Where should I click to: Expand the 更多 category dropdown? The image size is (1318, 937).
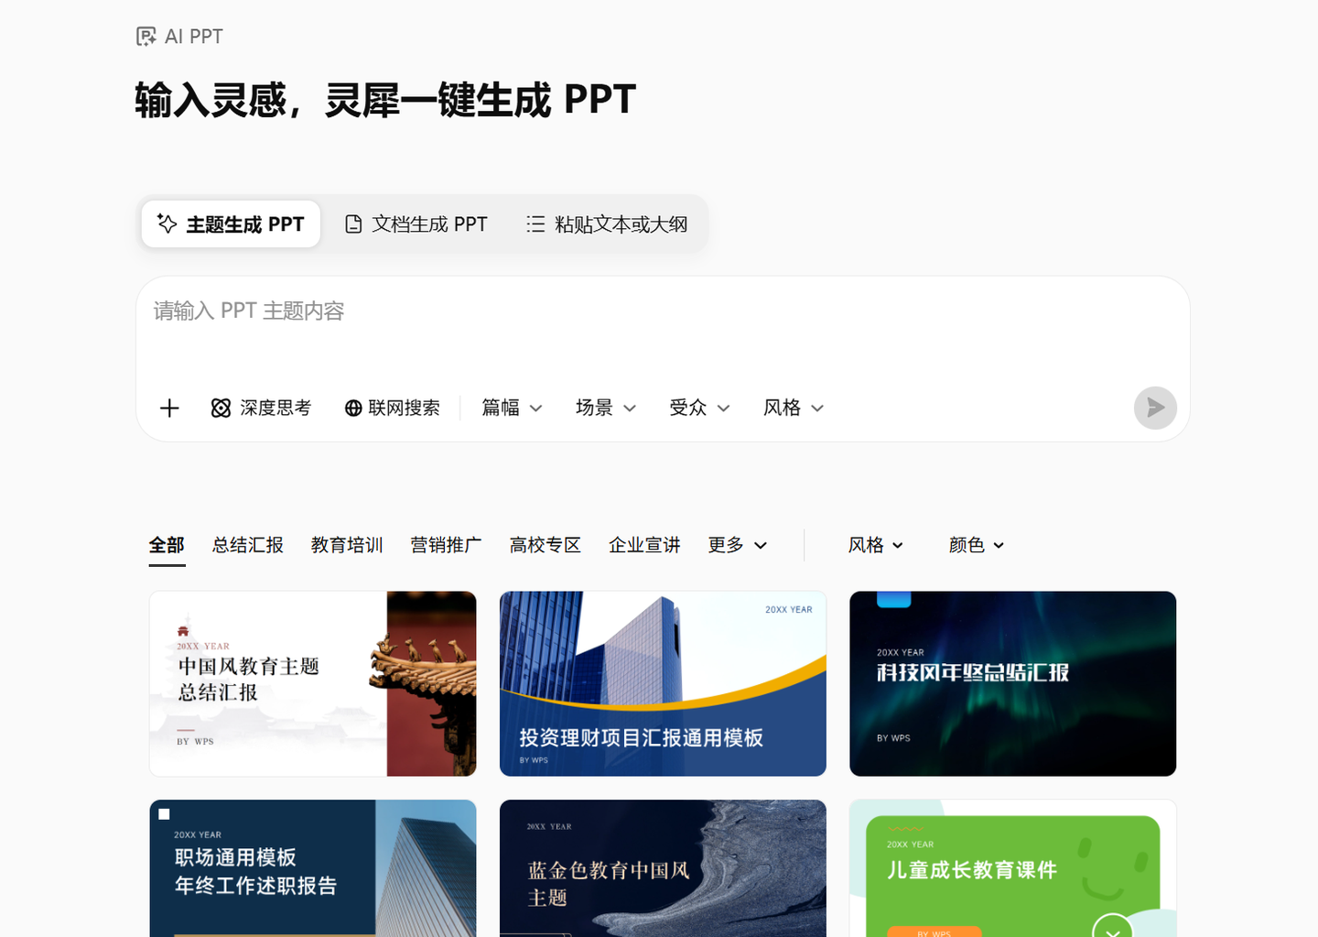[x=737, y=545]
